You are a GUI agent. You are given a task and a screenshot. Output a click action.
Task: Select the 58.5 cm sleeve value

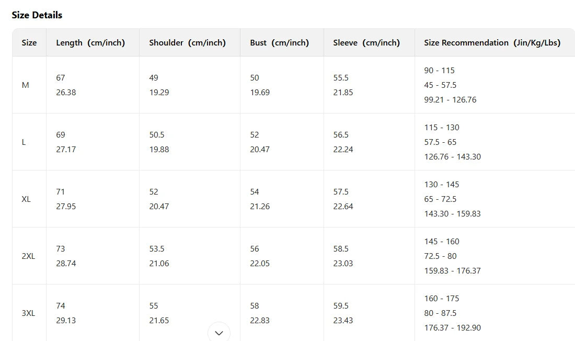pos(341,249)
